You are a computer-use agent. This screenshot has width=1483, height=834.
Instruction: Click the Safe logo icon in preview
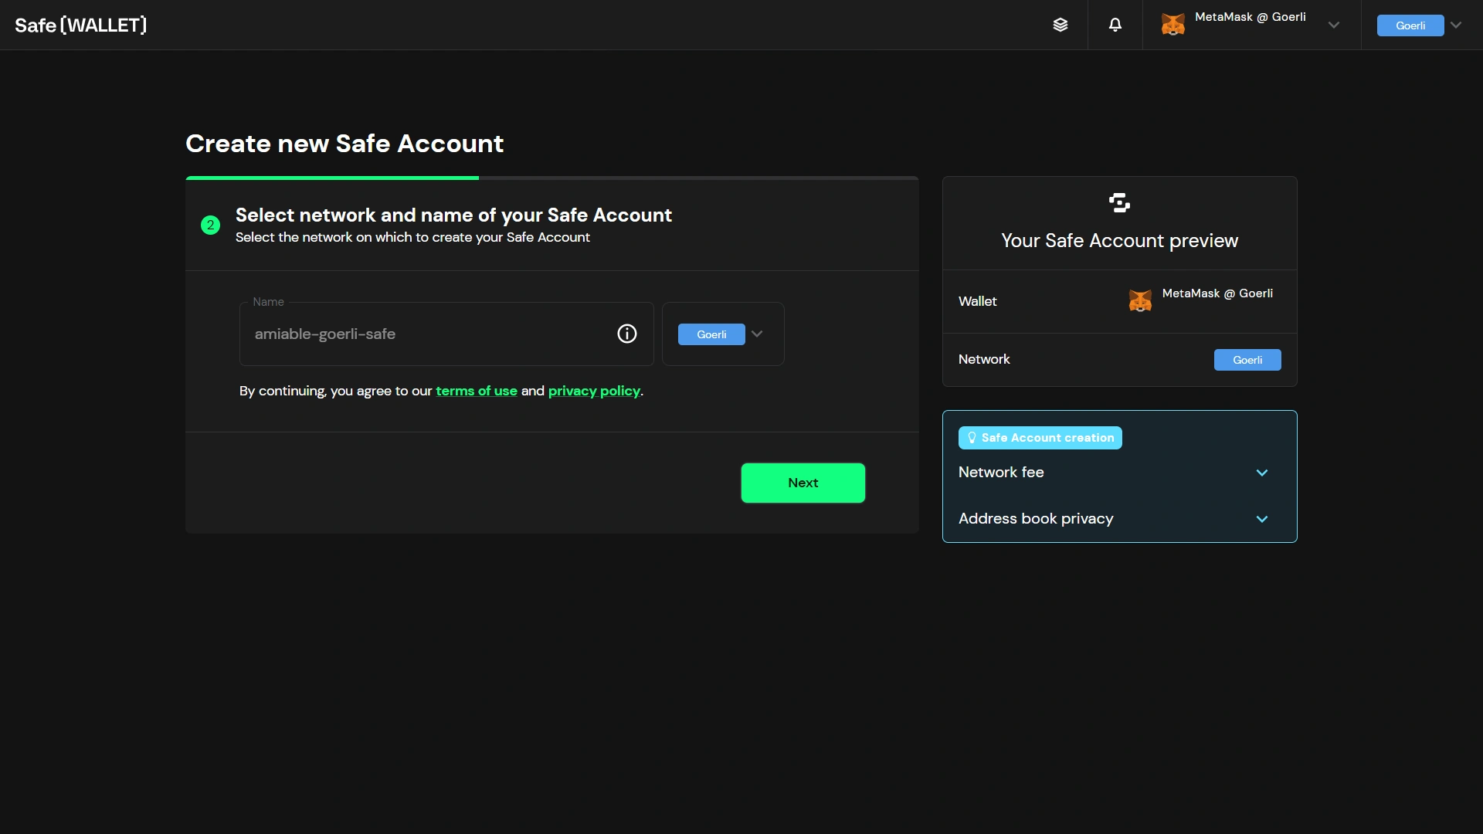(x=1119, y=202)
